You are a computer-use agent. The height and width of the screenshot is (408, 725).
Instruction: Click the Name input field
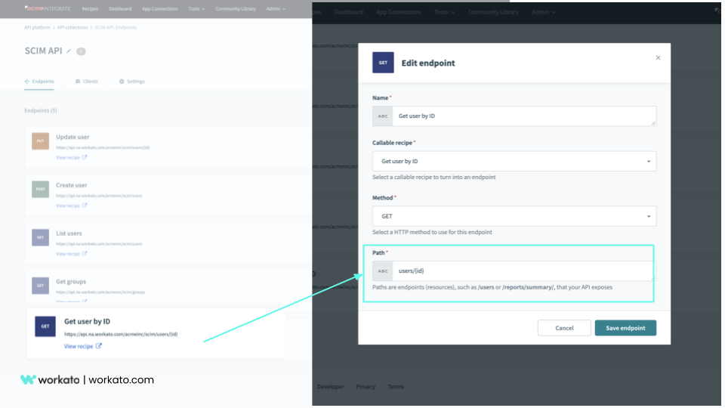point(524,116)
